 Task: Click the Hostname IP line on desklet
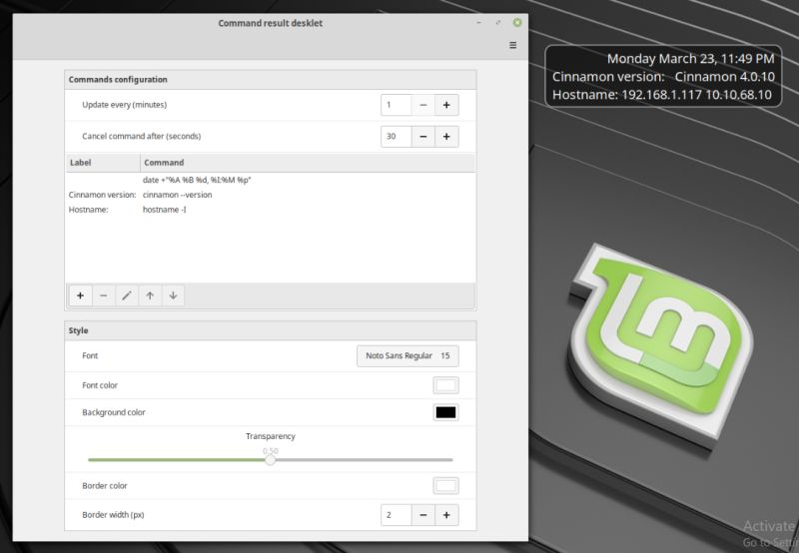click(662, 95)
